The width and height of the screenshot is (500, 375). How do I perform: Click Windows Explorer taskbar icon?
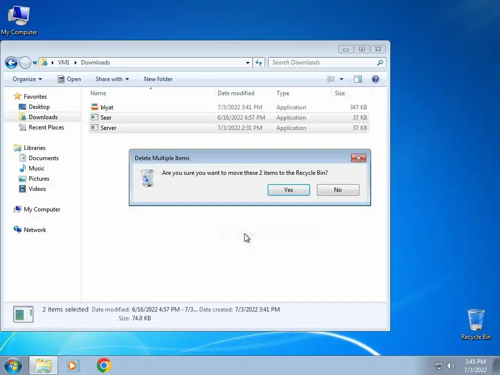click(x=43, y=365)
